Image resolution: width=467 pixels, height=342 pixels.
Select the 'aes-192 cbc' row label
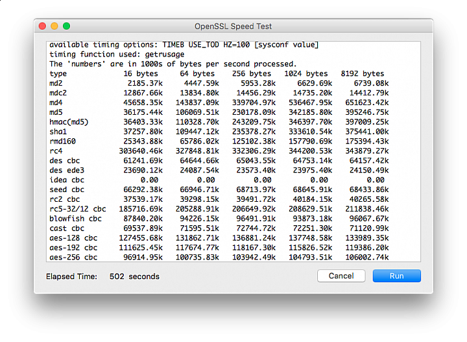pos(73,248)
